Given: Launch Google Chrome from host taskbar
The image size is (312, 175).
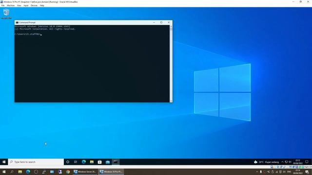Looking at the screenshot, I should click(x=68, y=172).
